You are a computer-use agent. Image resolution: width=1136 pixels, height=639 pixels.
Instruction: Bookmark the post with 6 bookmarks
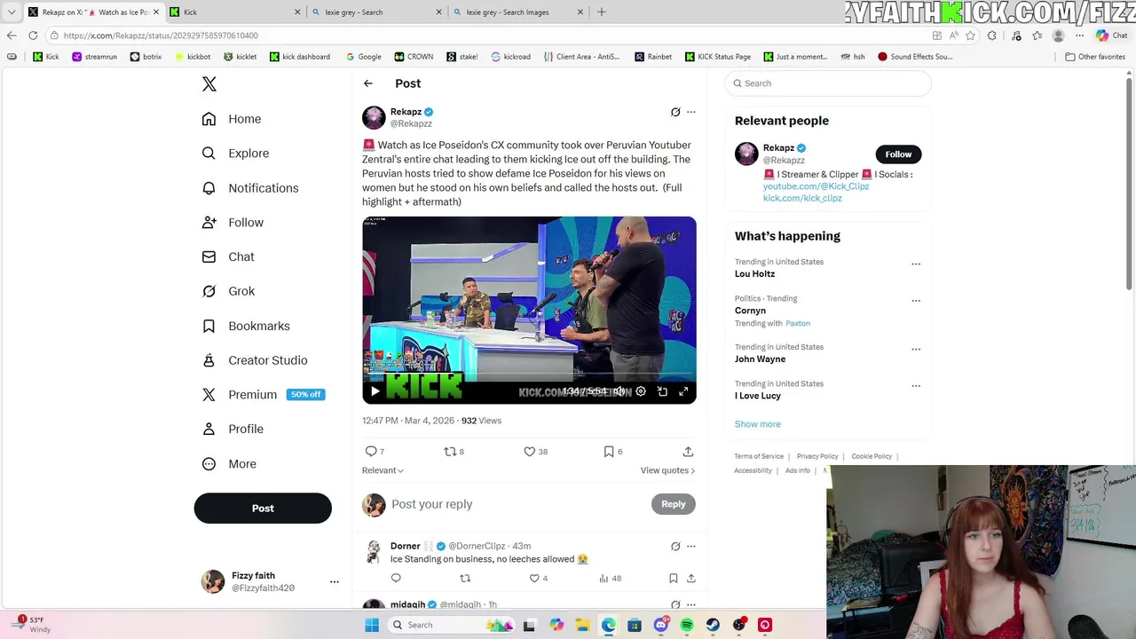[x=612, y=452]
